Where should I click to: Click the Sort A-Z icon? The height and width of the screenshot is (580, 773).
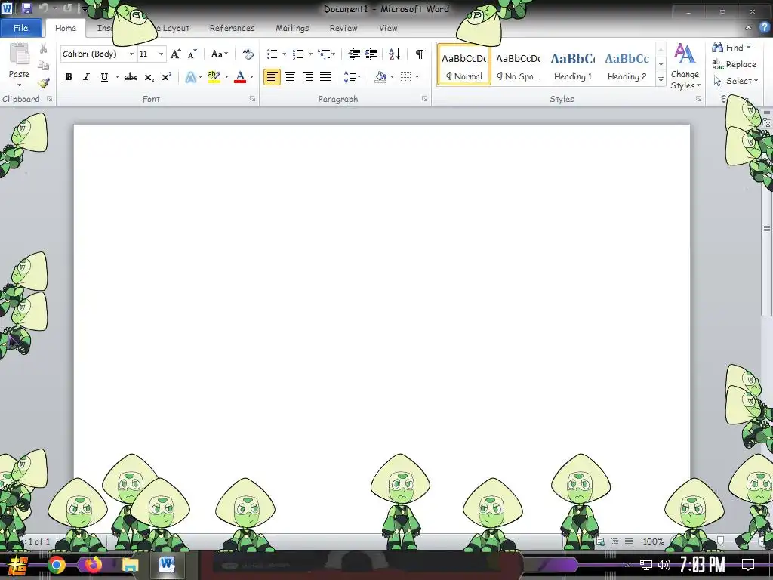[394, 54]
